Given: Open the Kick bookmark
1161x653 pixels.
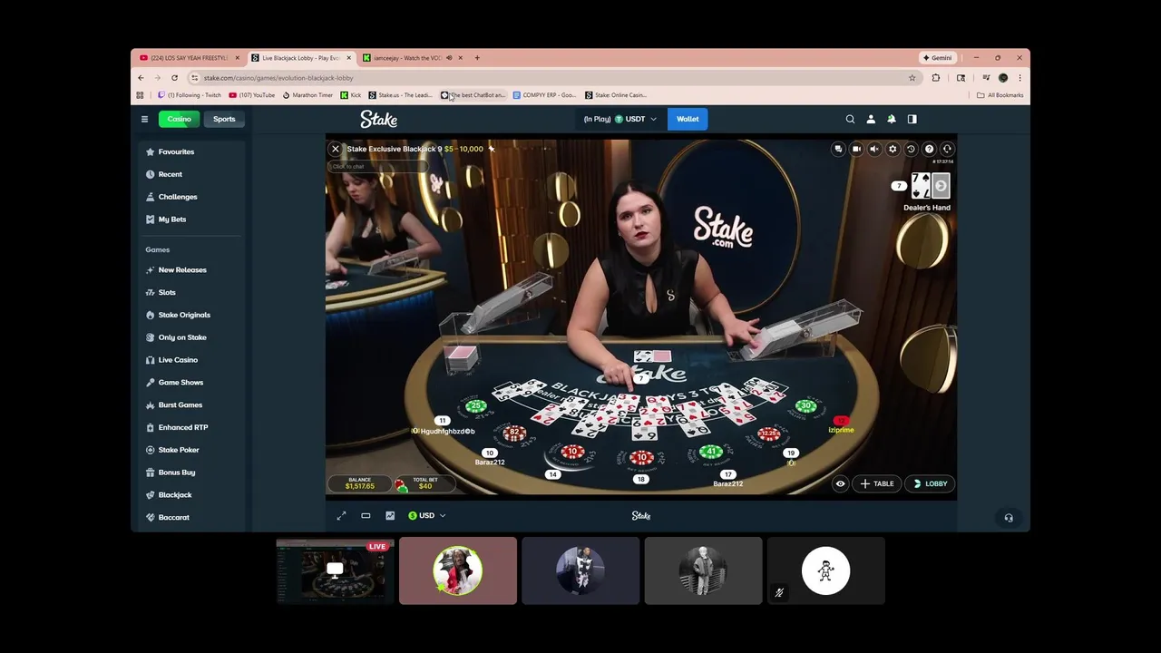Looking at the screenshot, I should click(351, 95).
